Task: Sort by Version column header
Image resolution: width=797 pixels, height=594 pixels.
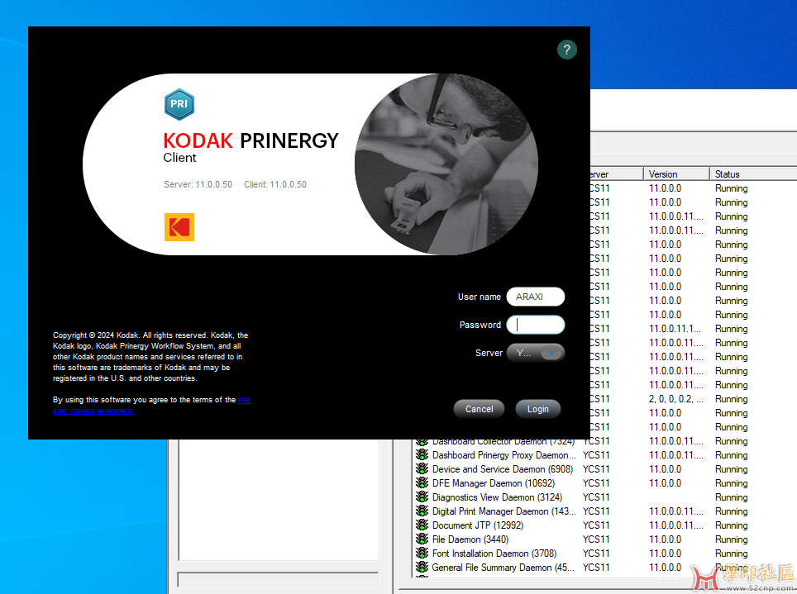Action: pyautogui.click(x=676, y=173)
